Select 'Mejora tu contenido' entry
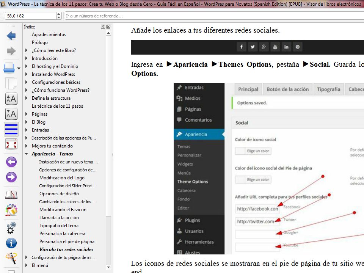364x273 pixels. point(52,146)
